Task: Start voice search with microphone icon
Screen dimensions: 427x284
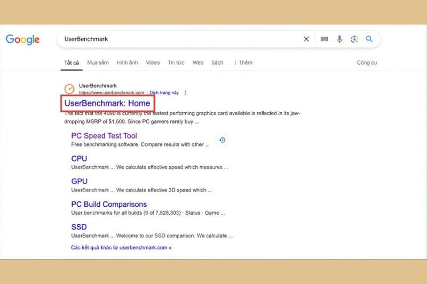Action: click(339, 39)
